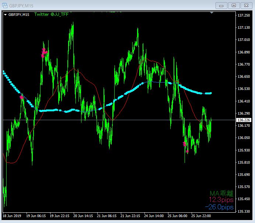
Task: Select the pink star pair near 136.050
Action: point(184,144)
